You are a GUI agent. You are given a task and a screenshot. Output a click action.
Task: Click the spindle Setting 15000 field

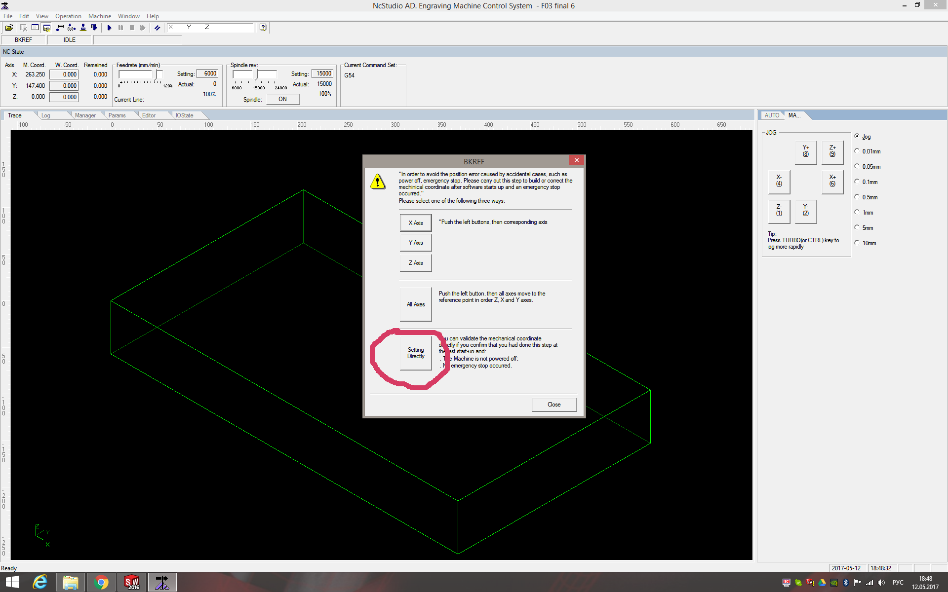point(323,74)
